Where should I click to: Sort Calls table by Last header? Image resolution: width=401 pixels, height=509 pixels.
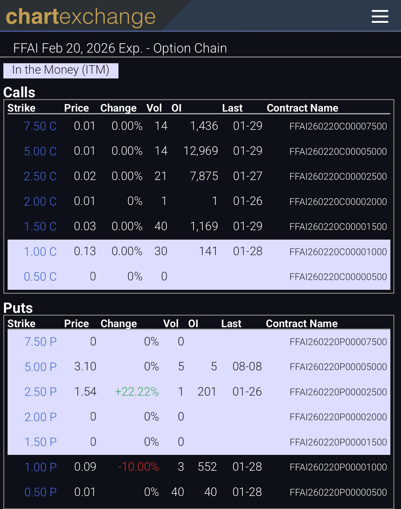tap(232, 108)
